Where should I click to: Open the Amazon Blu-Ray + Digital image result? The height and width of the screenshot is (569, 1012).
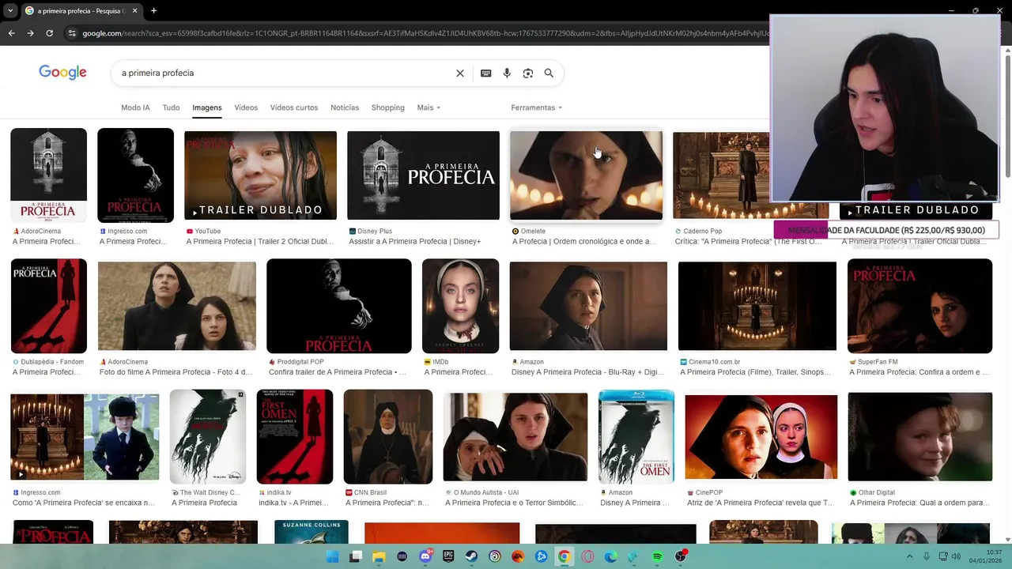(588, 306)
